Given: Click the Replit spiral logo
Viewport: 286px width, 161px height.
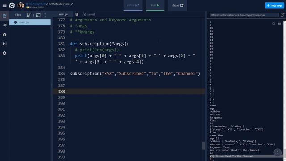Looking at the screenshot, I should [12, 5].
